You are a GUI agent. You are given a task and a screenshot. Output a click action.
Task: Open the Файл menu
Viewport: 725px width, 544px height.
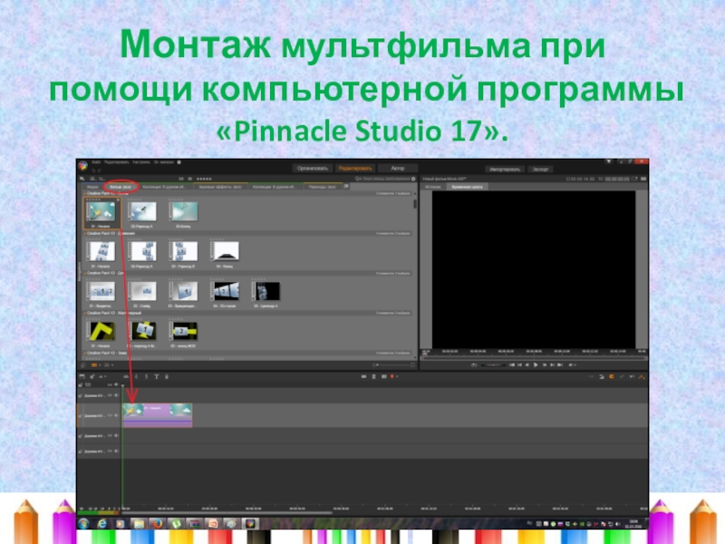pyautogui.click(x=96, y=162)
